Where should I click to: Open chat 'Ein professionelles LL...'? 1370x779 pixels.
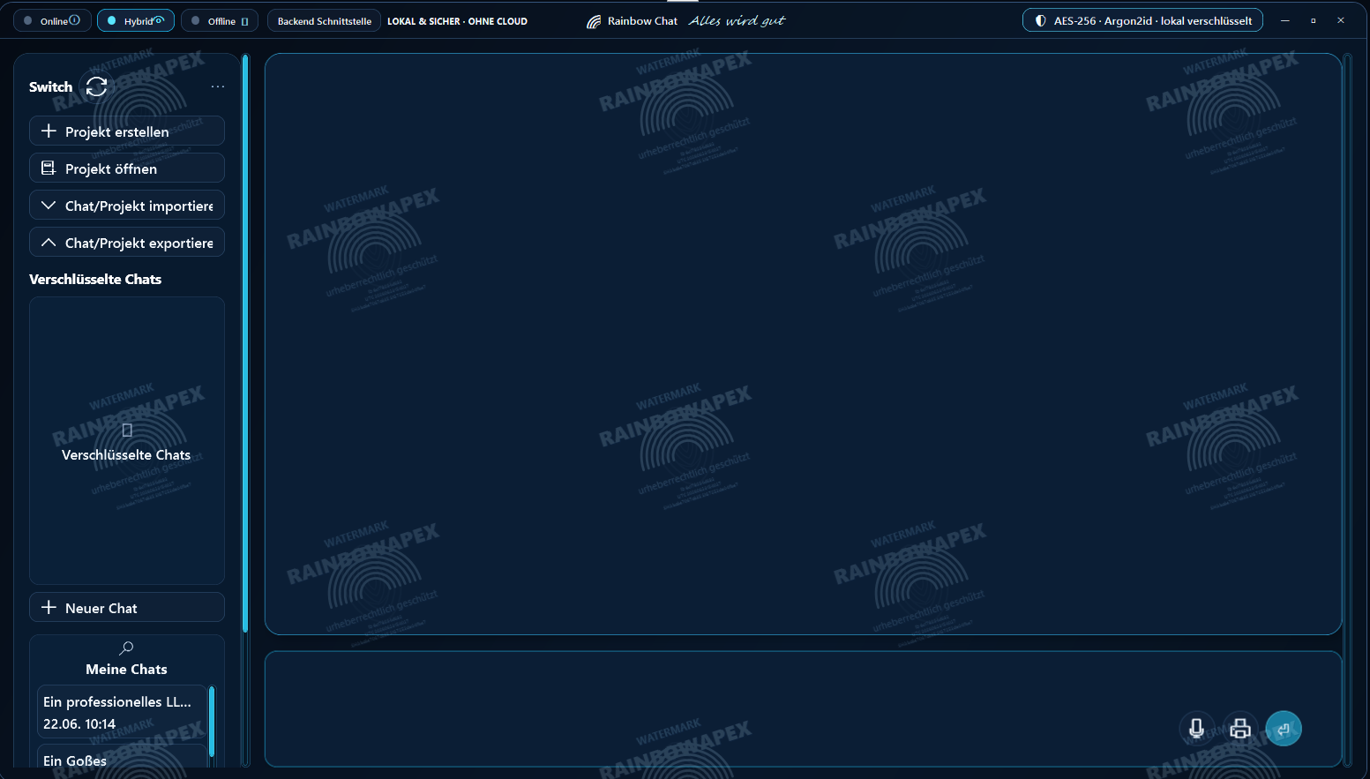click(x=122, y=712)
